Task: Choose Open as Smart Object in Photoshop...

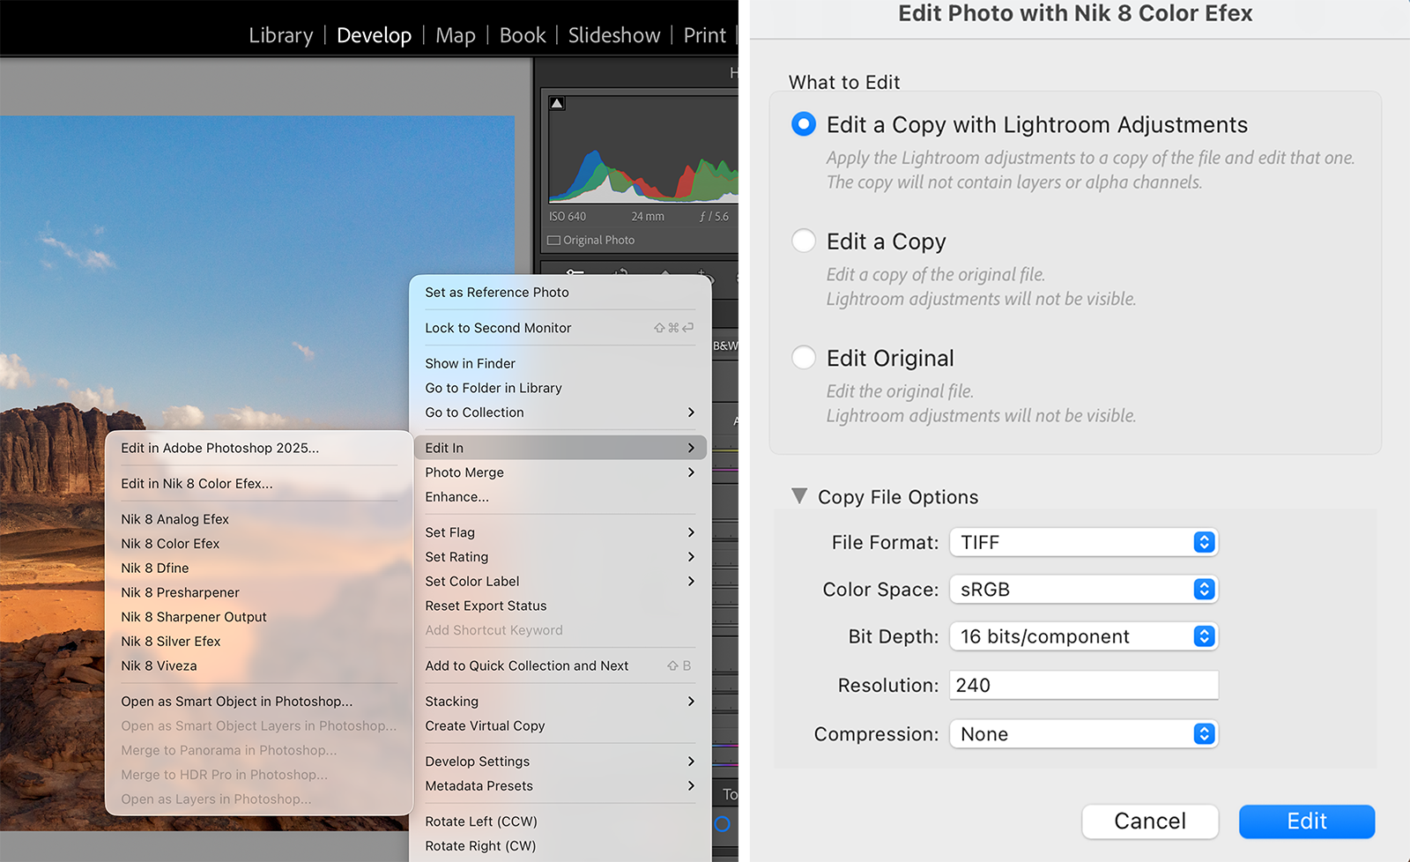Action: point(259,702)
